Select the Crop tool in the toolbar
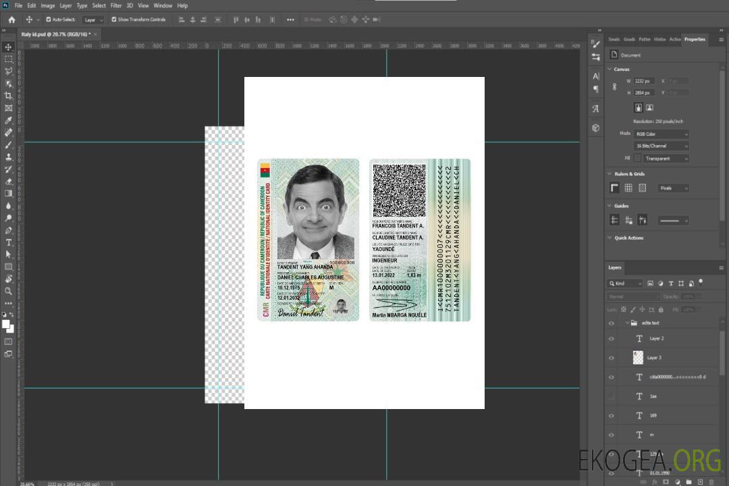 click(x=9, y=95)
